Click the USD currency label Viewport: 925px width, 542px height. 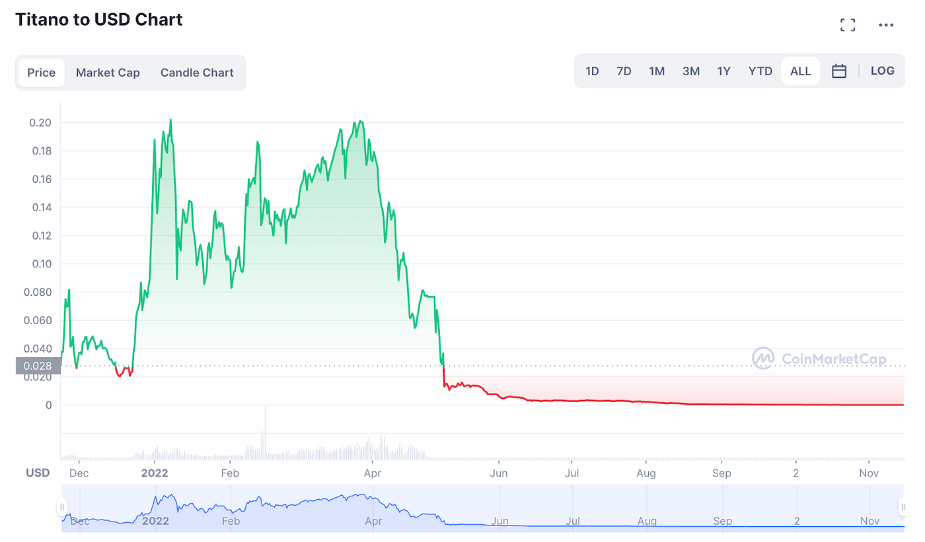point(38,473)
